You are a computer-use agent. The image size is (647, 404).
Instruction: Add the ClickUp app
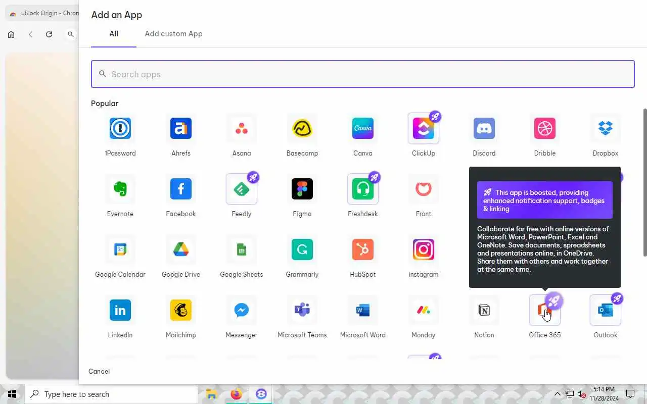tap(424, 128)
